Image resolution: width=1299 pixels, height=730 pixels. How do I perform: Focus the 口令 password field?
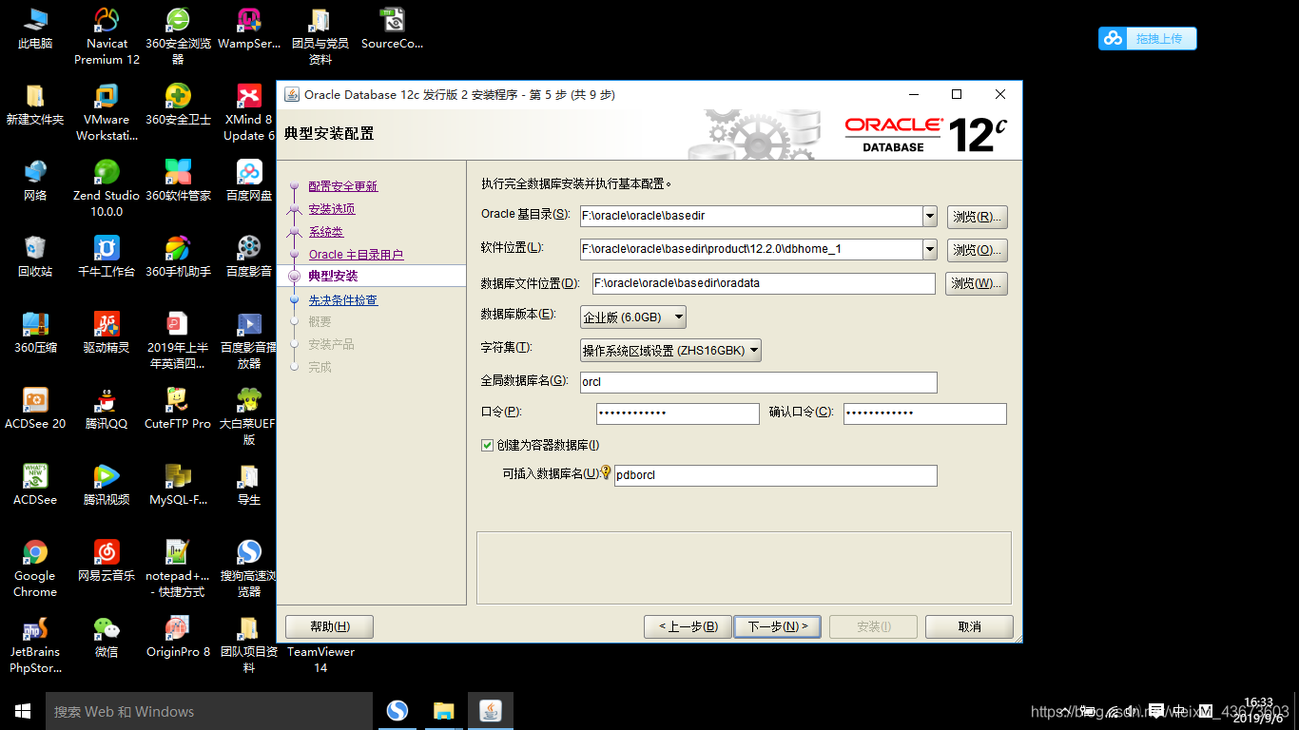[678, 413]
